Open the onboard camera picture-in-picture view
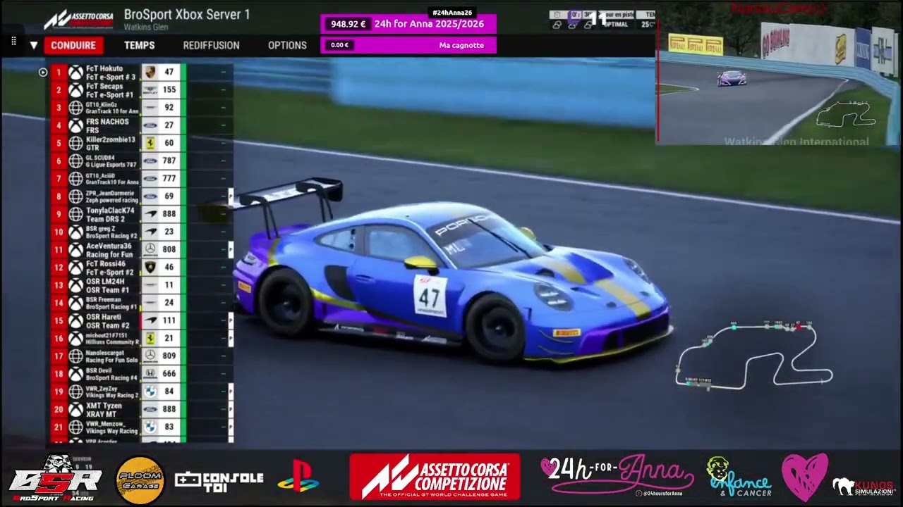 tap(779, 74)
